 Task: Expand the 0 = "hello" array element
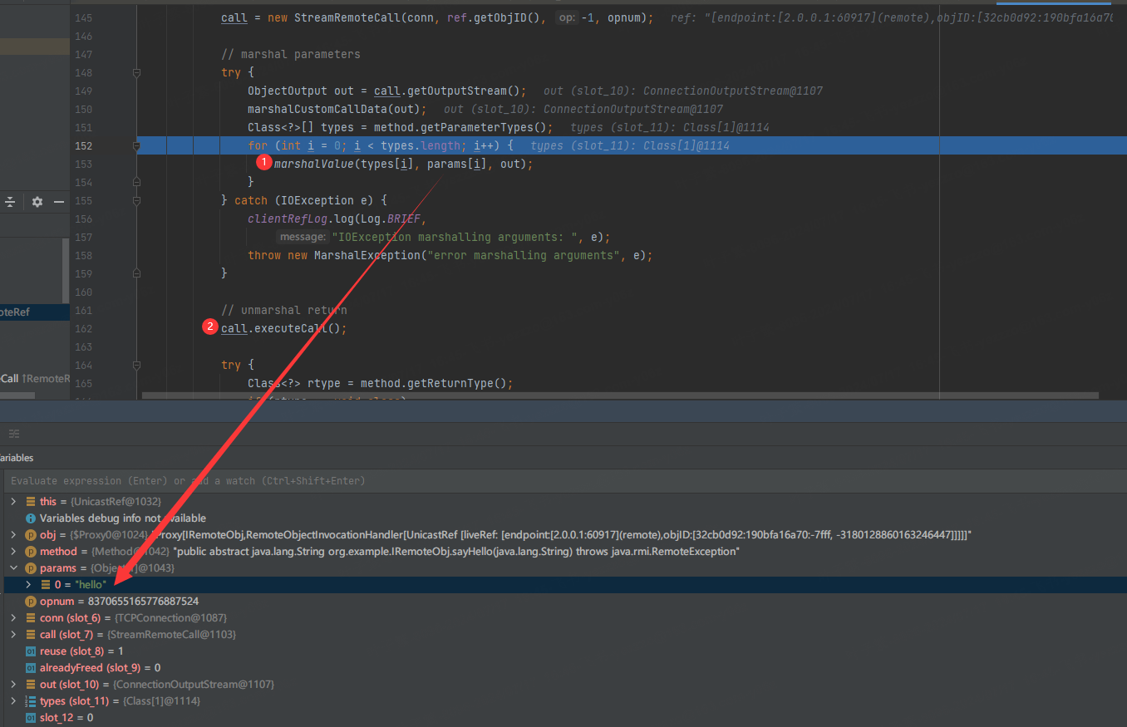click(28, 585)
